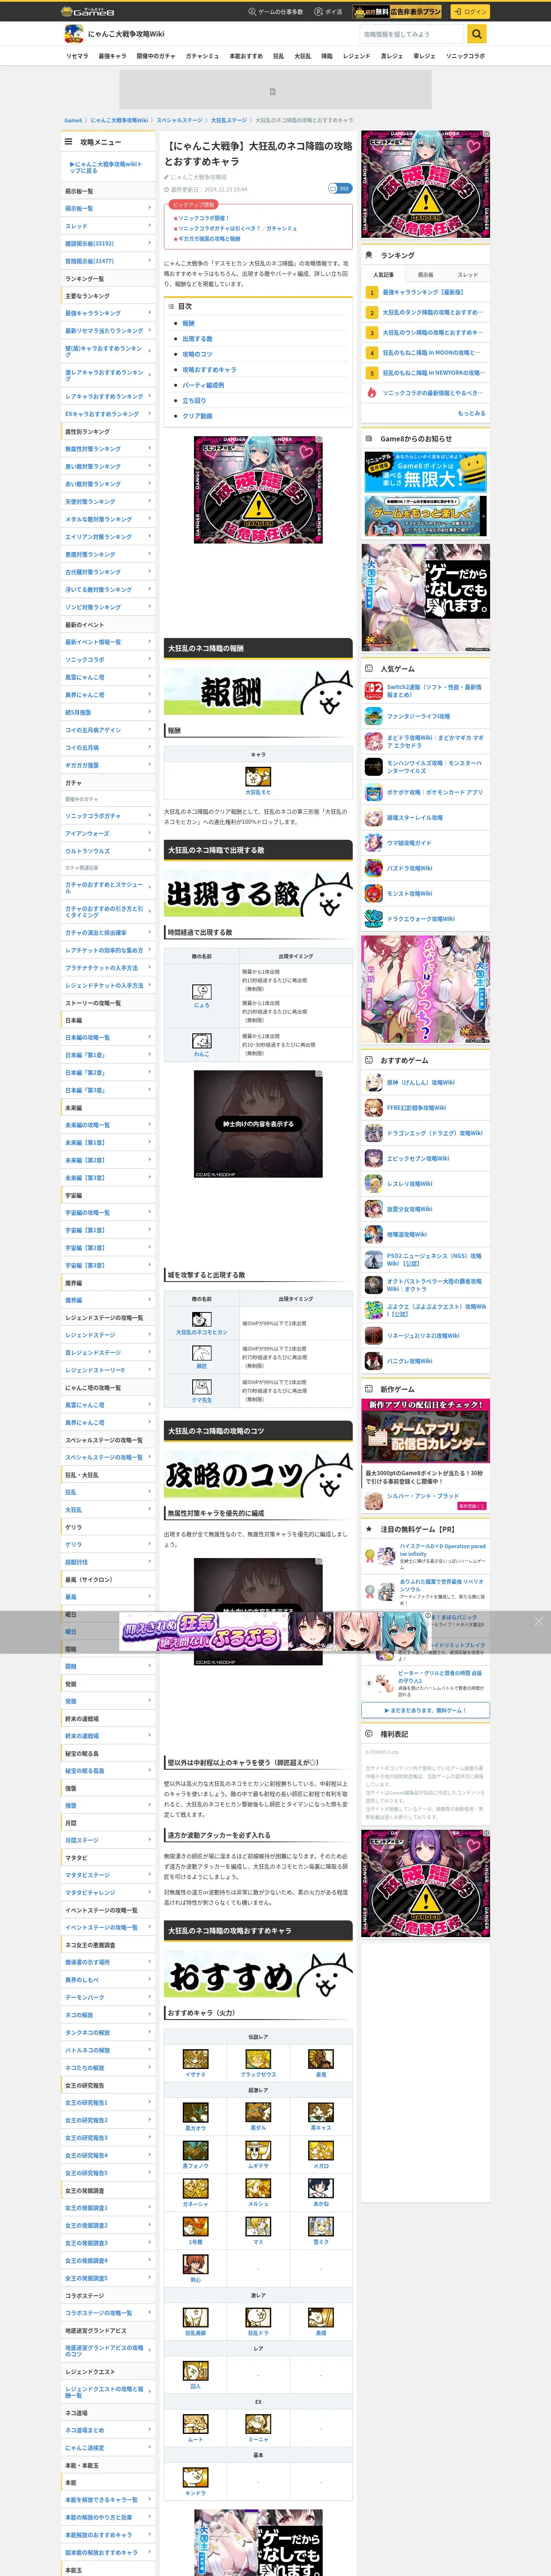Expand 月間ステージ sidebar row

108,1840
